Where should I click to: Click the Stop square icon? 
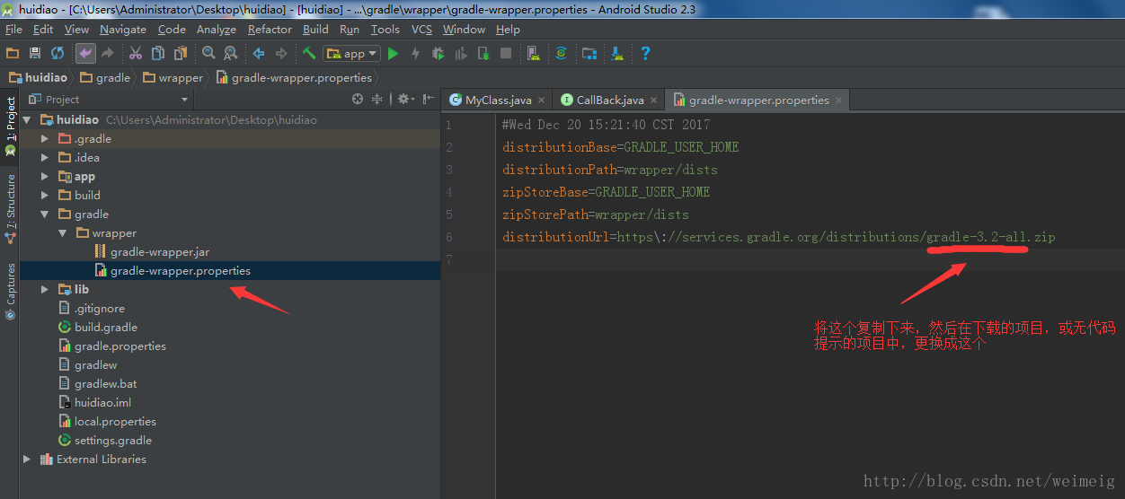[x=506, y=54]
